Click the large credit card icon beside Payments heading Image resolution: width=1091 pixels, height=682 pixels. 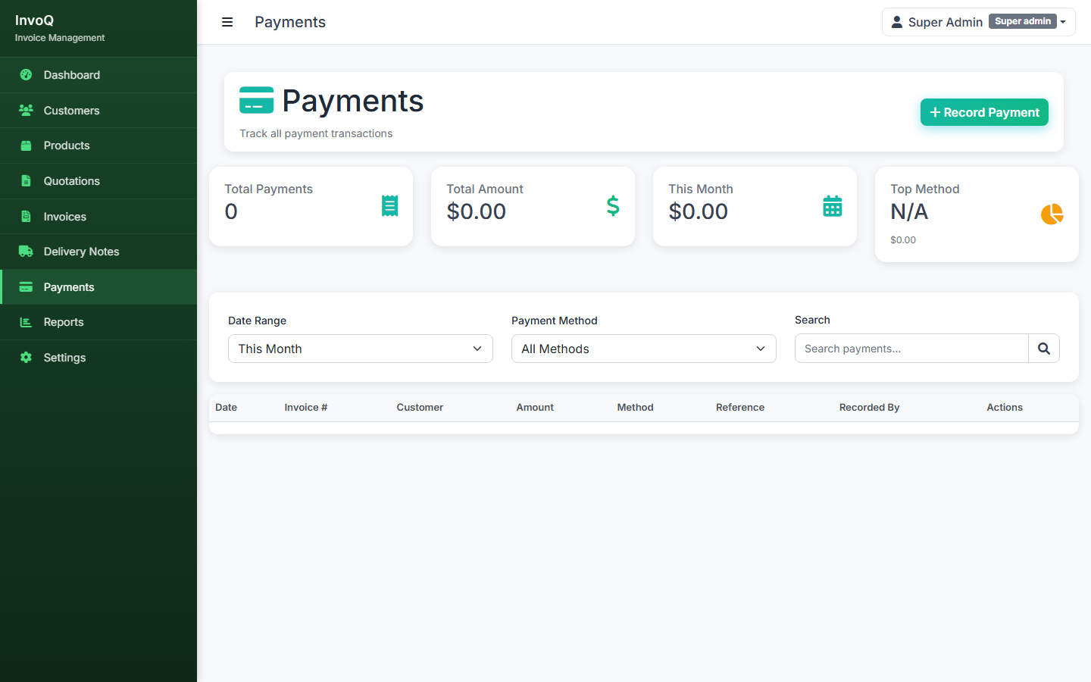pos(257,100)
